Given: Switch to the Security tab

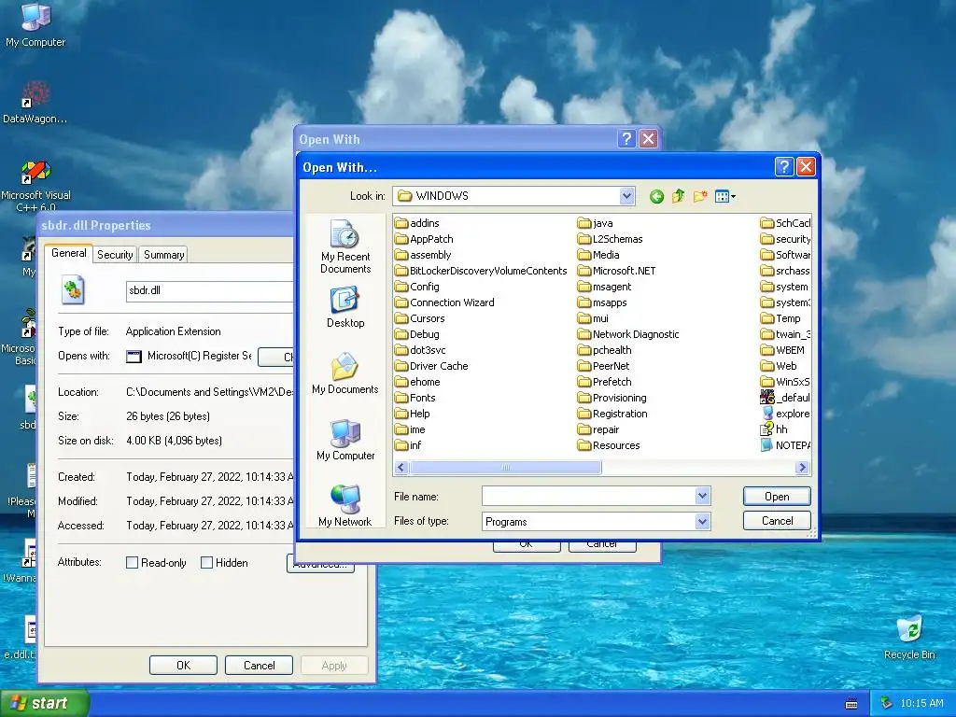Looking at the screenshot, I should tap(115, 255).
